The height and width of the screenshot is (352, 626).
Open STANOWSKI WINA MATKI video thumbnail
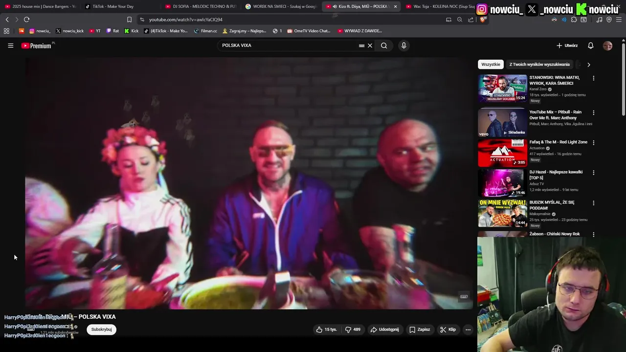(502, 88)
